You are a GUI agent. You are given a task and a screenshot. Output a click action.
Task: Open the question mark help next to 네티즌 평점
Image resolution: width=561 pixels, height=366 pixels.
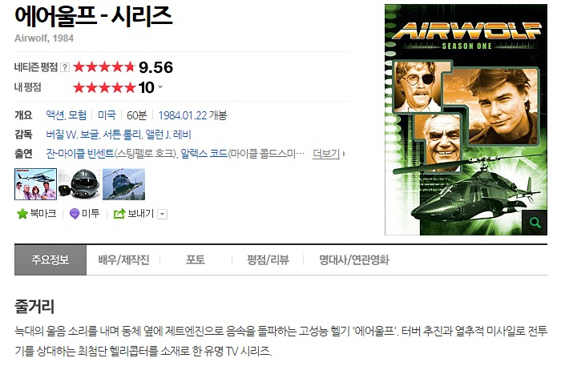[65, 67]
